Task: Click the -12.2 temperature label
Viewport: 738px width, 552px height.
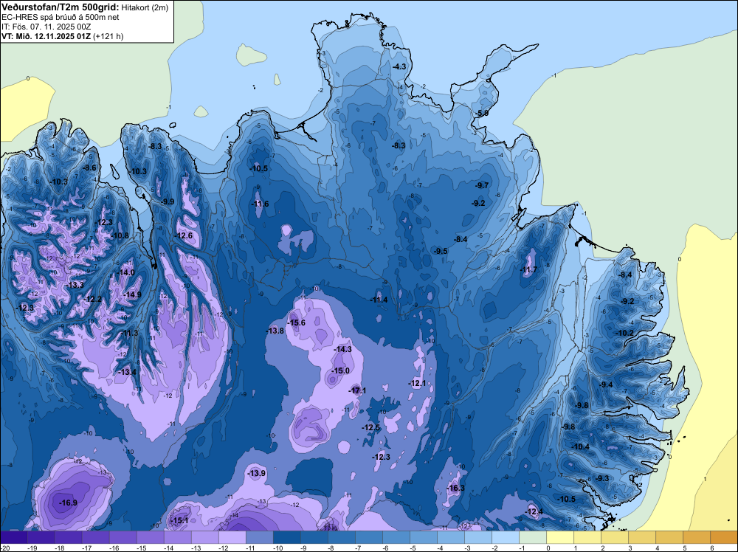Action: point(93,300)
